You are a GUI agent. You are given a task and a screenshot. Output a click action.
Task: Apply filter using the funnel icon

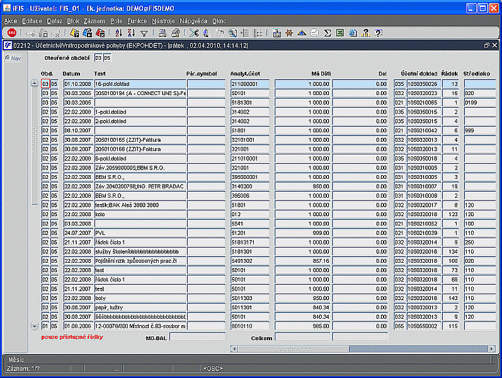coord(144,33)
